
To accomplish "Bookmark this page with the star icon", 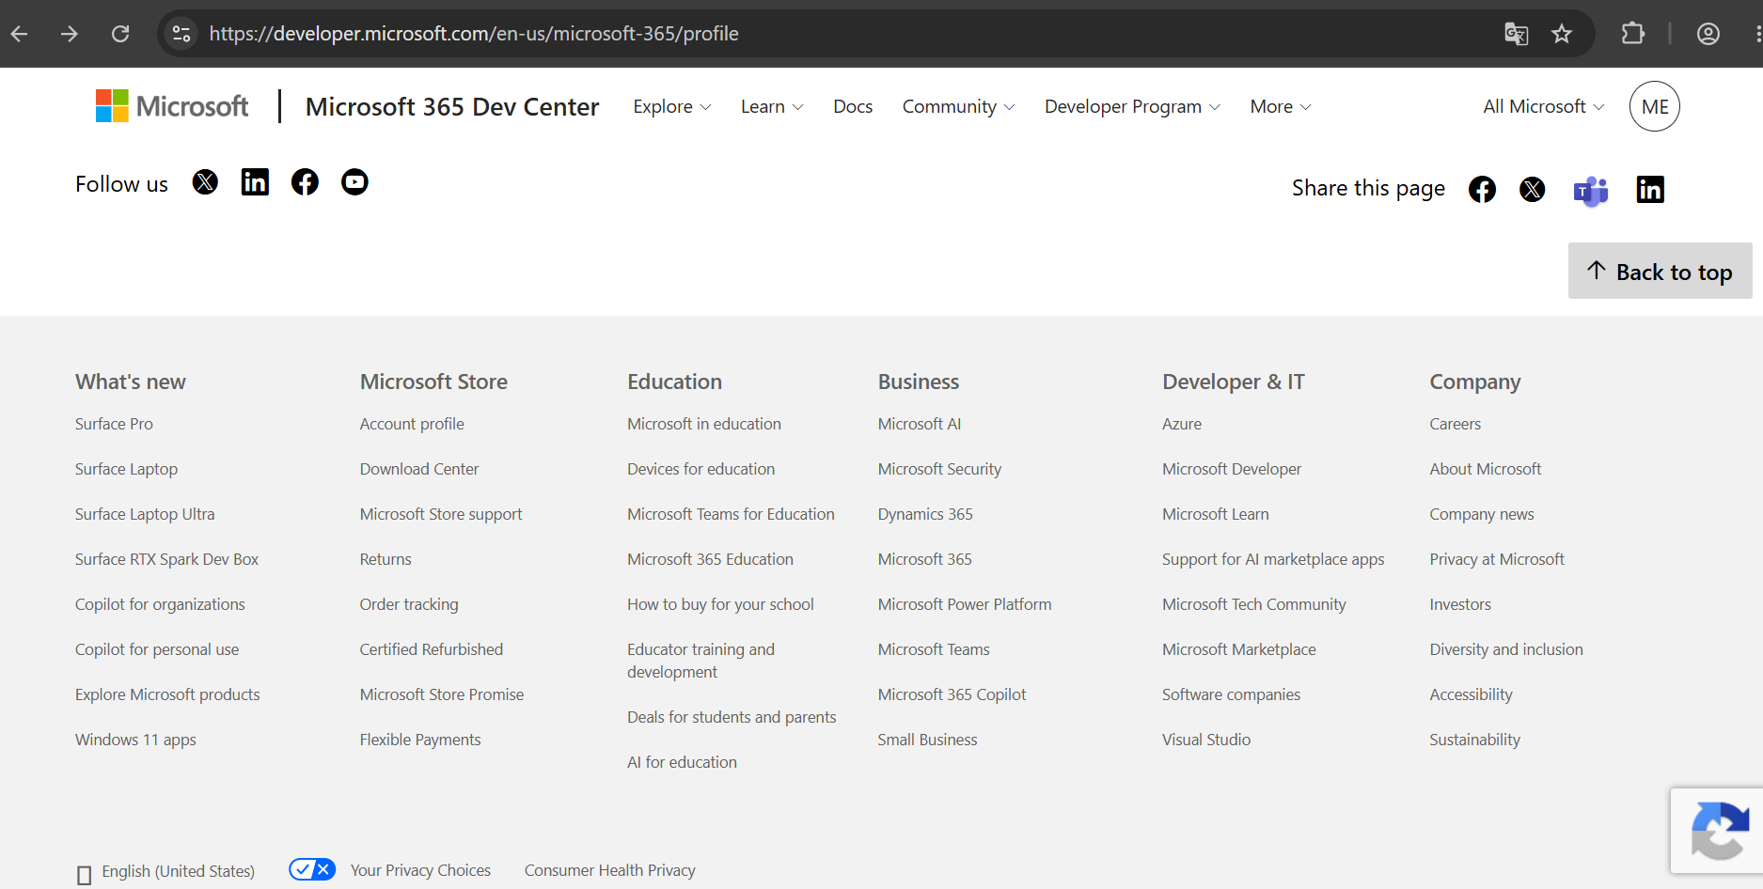I will click(x=1562, y=34).
